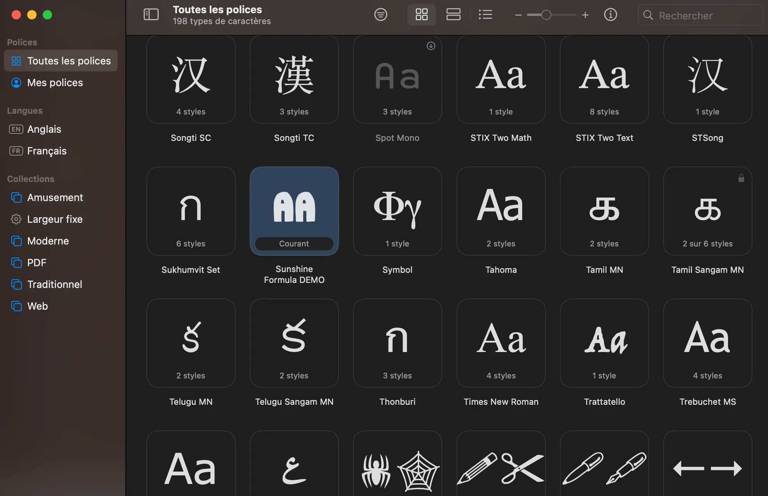Click the Amusement collection icon
Screen dimensions: 768x496
16,198
